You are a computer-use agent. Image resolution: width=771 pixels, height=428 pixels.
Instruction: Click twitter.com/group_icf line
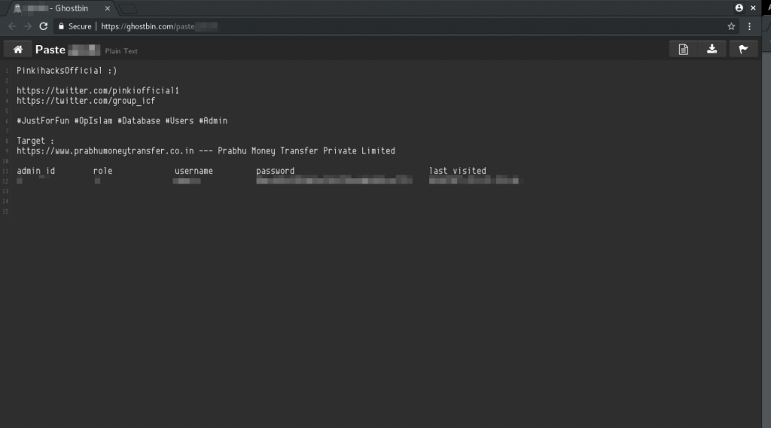(86, 101)
